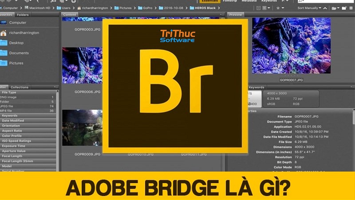This screenshot has width=355, height=200.
Task: Expand the Color Profile filter section
Action: click(28, 136)
